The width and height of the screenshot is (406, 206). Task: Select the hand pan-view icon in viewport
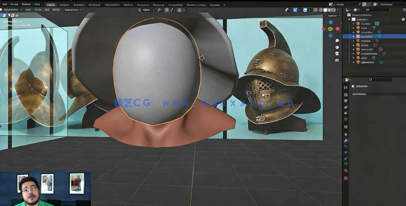coord(336,47)
